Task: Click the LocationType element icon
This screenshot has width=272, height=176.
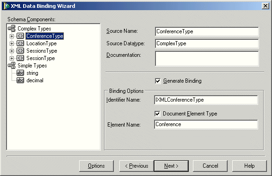Action: (x=20, y=43)
